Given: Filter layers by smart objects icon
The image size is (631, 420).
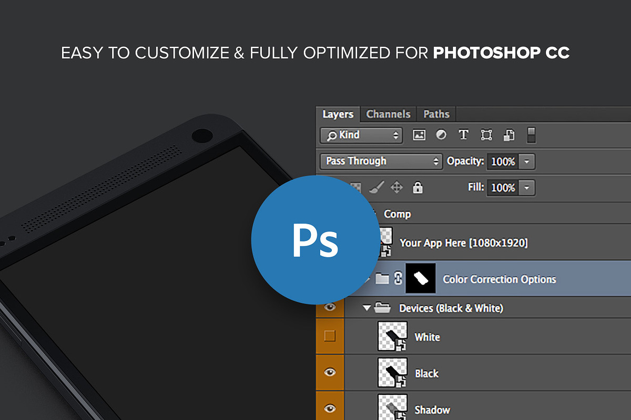Looking at the screenshot, I should pyautogui.click(x=509, y=135).
